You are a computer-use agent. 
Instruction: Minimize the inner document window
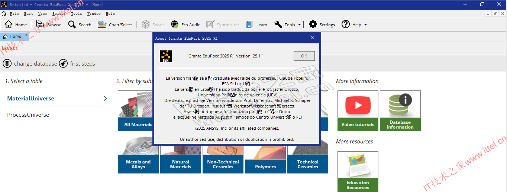pos(488,13)
